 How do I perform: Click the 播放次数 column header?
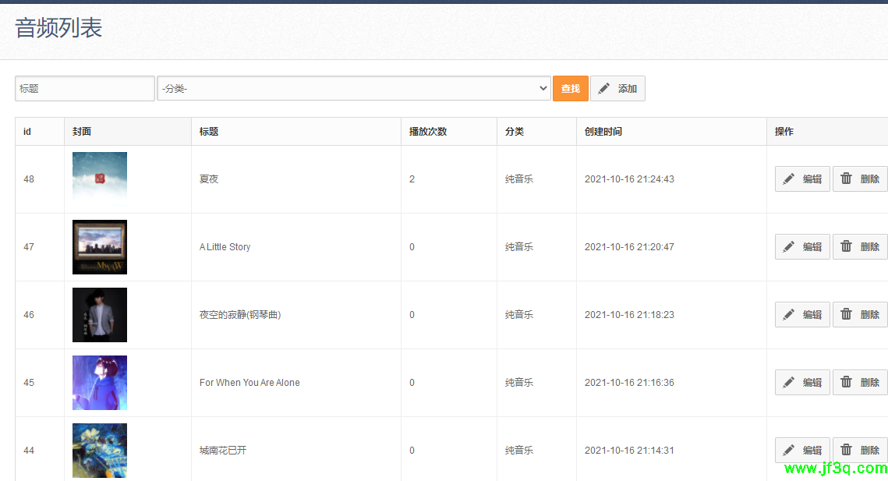tap(428, 132)
